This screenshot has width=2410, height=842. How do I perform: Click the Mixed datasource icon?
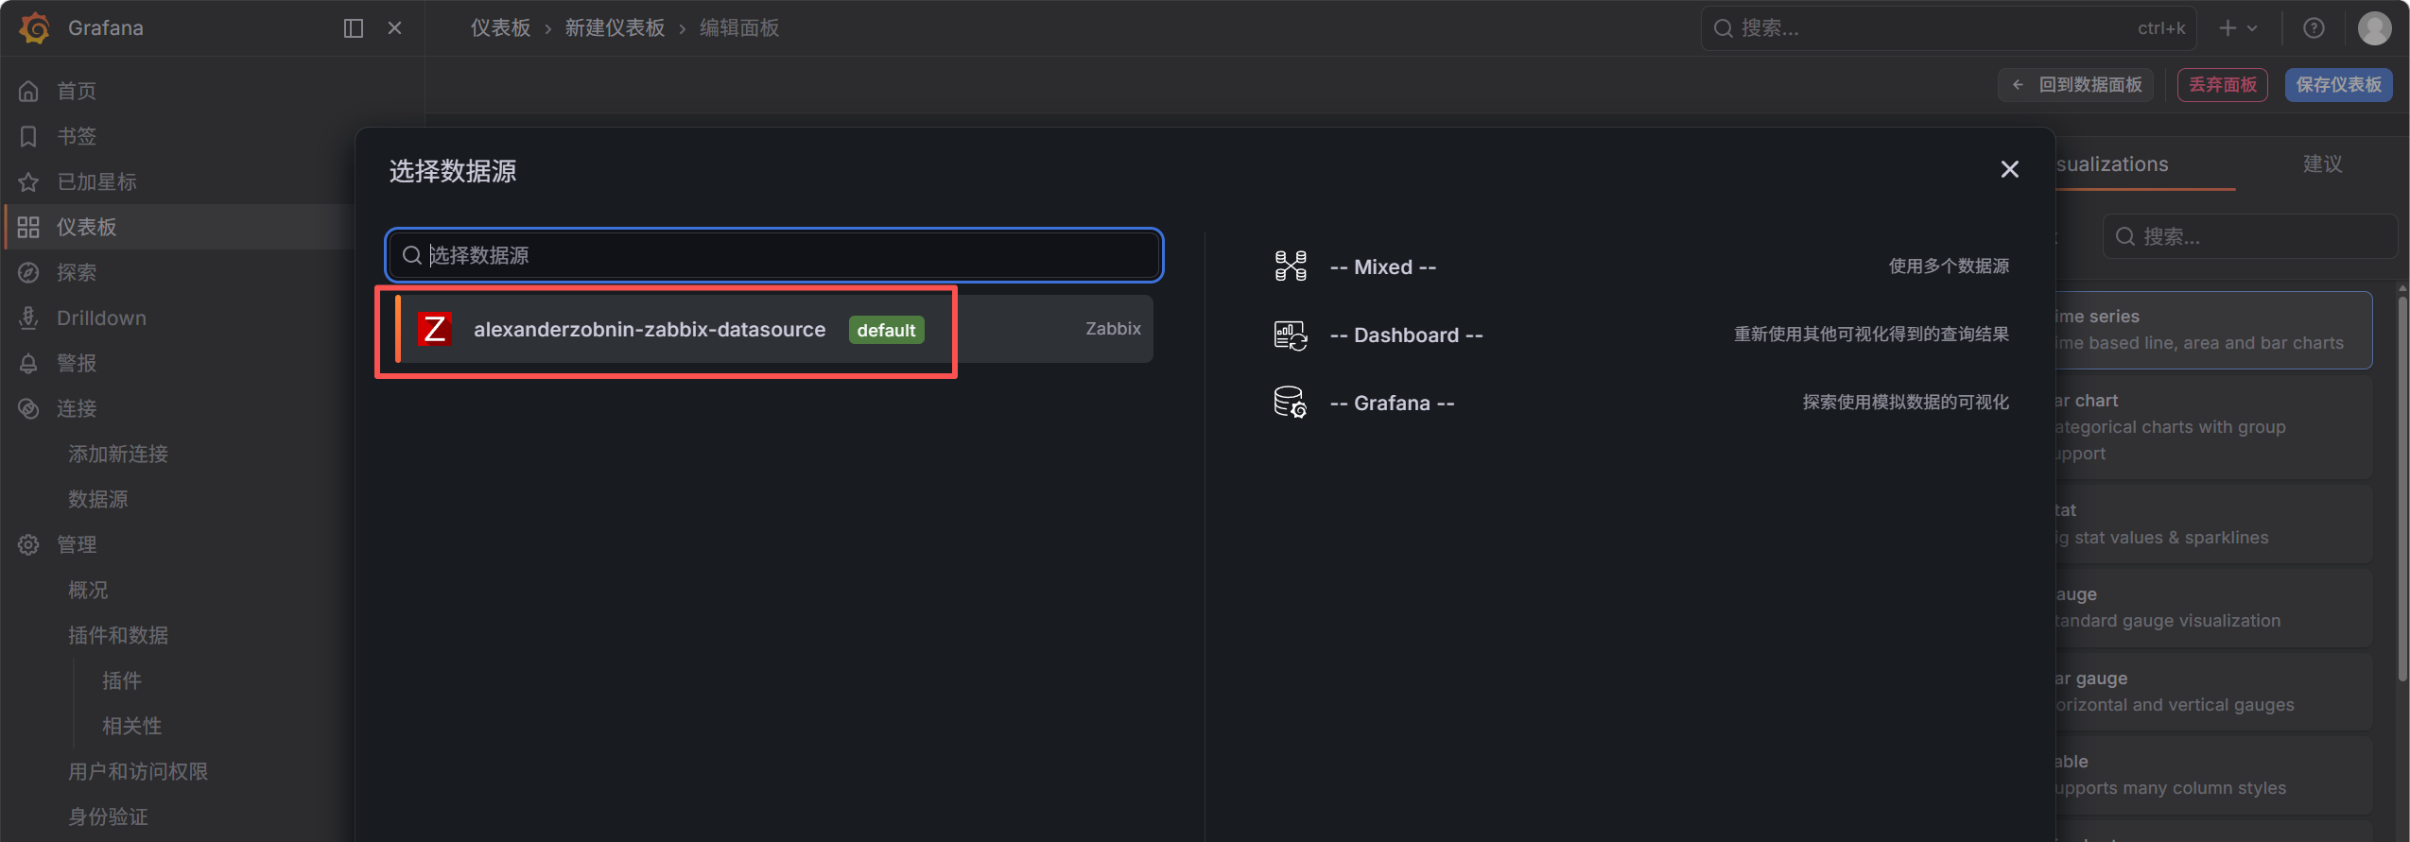1291,266
